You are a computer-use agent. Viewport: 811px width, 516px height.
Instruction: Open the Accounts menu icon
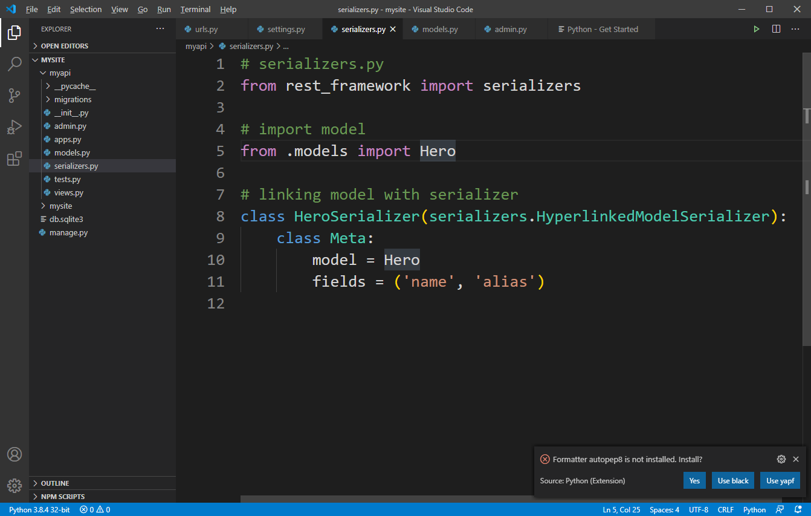coord(15,454)
